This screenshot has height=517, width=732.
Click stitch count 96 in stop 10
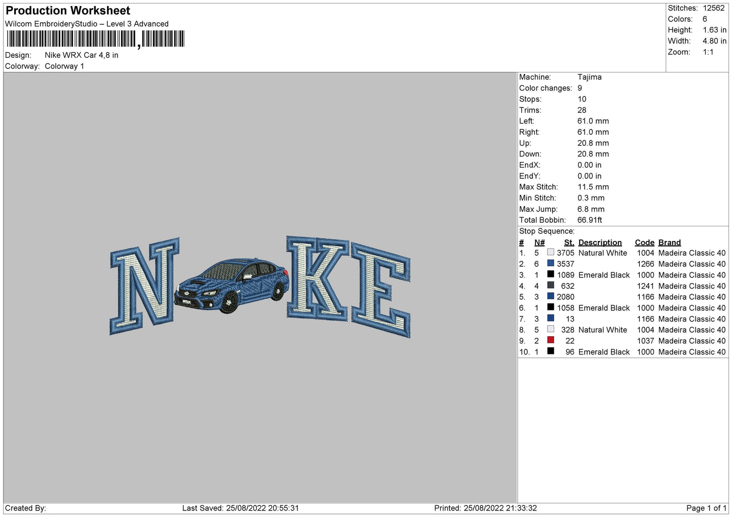[x=570, y=352]
